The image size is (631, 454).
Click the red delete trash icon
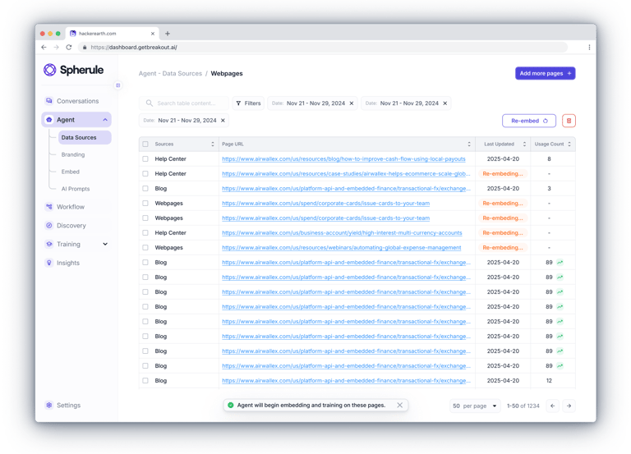569,121
